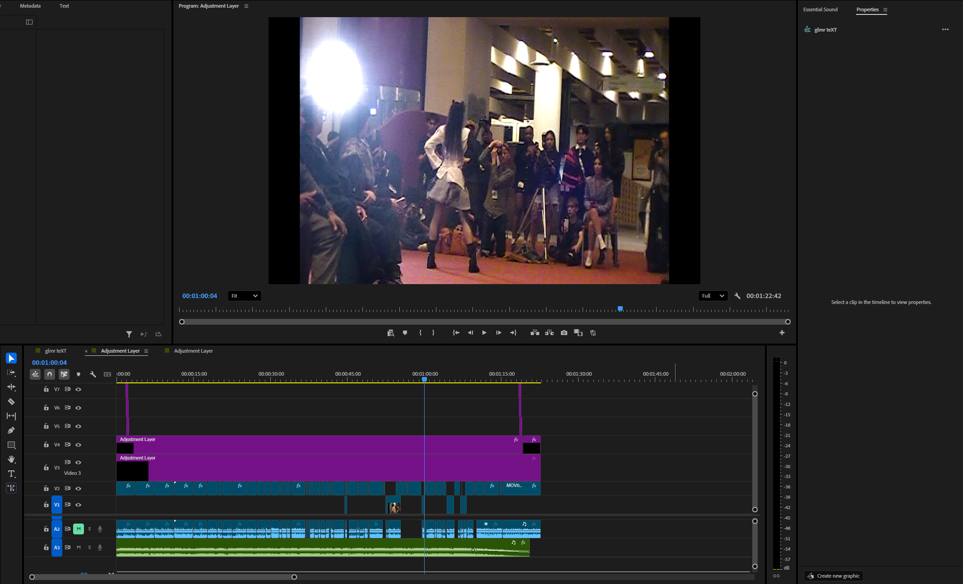Open the Essential Sound tab
The width and height of the screenshot is (963, 584).
tap(820, 9)
